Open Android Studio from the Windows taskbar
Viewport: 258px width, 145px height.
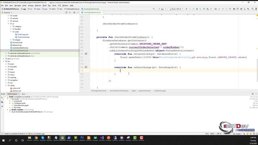tap(62, 138)
